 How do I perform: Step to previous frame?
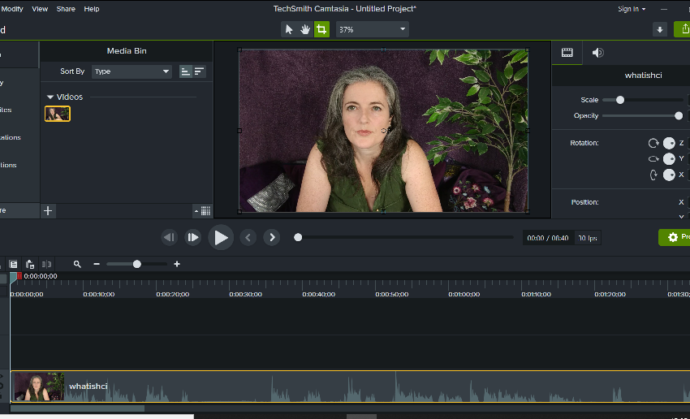[169, 237]
